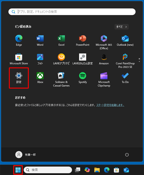The height and width of the screenshot is (175, 144).
Task: Open Microsoft Store from the taskbar
Action: [116, 170]
